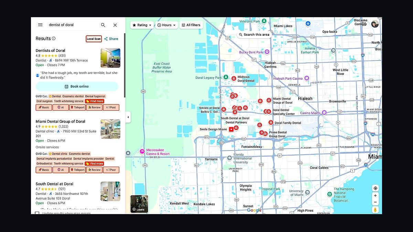413x232 pixels.
Task: Click the Street View pegman icon
Action: (375, 210)
